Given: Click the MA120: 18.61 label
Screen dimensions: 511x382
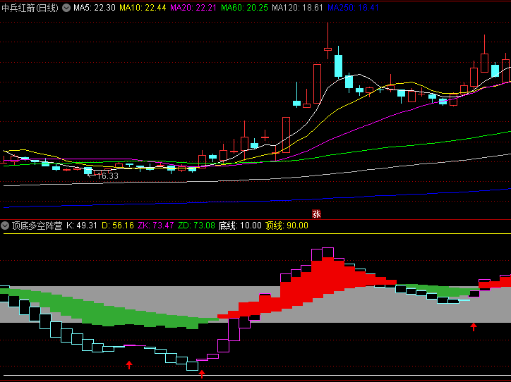Looking at the screenshot, I should [297, 8].
